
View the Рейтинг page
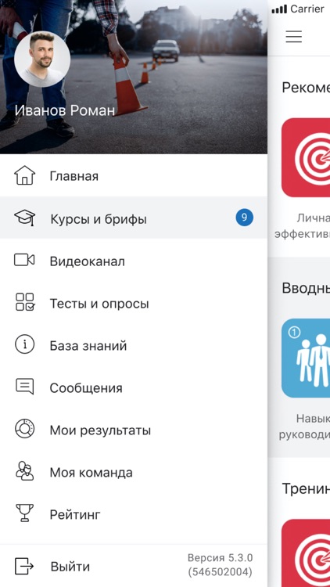[134, 514]
